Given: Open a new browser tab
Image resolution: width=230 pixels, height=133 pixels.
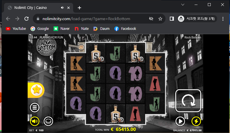Looking at the screenshot, I should 79,7.
